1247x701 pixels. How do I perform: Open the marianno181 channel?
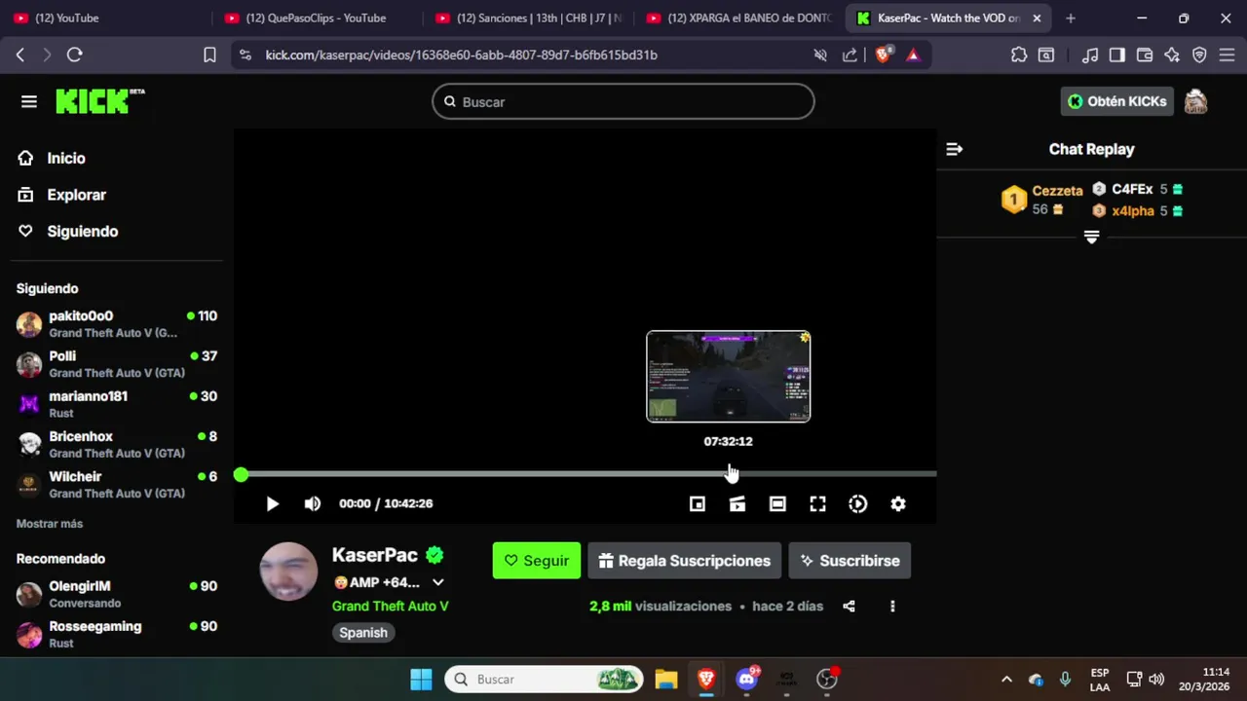click(117, 404)
